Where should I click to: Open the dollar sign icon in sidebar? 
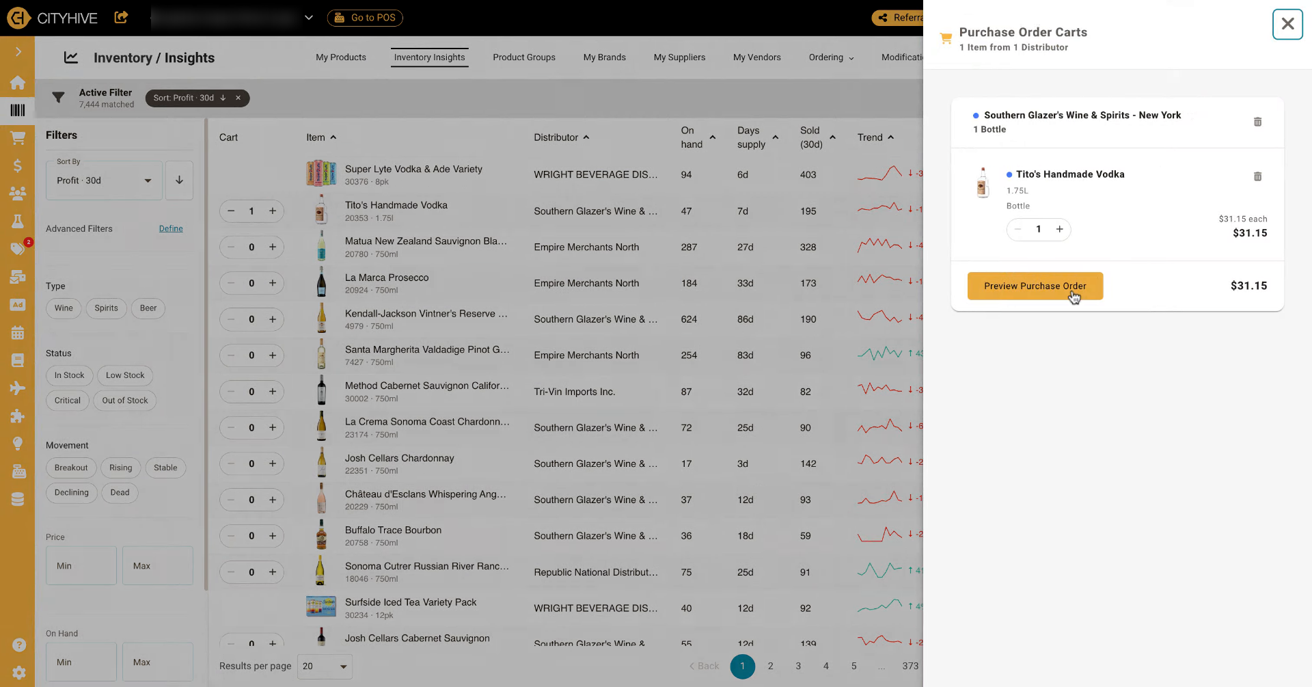pyautogui.click(x=18, y=165)
